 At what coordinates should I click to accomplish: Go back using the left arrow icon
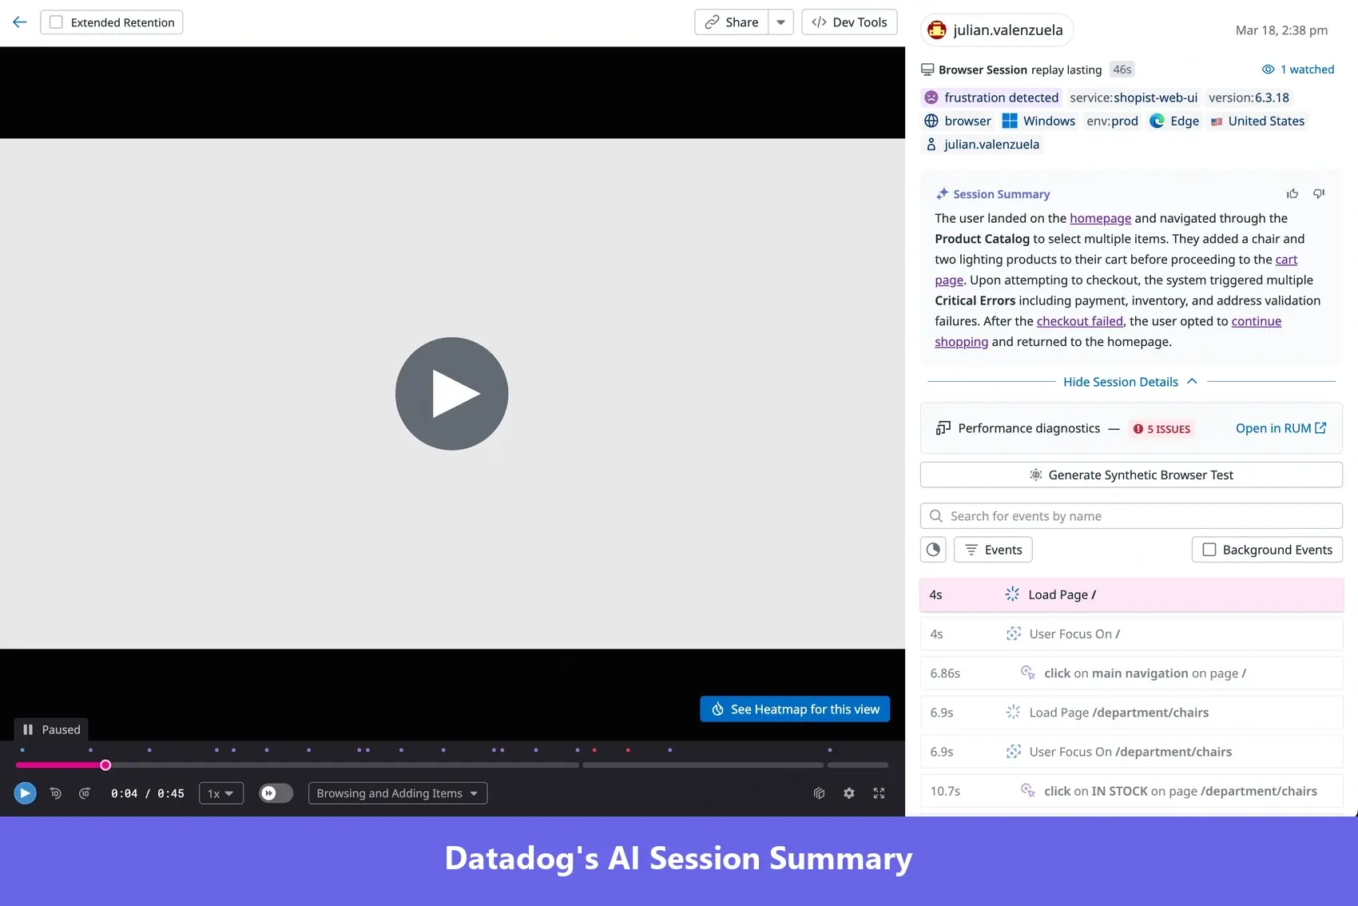coord(20,22)
